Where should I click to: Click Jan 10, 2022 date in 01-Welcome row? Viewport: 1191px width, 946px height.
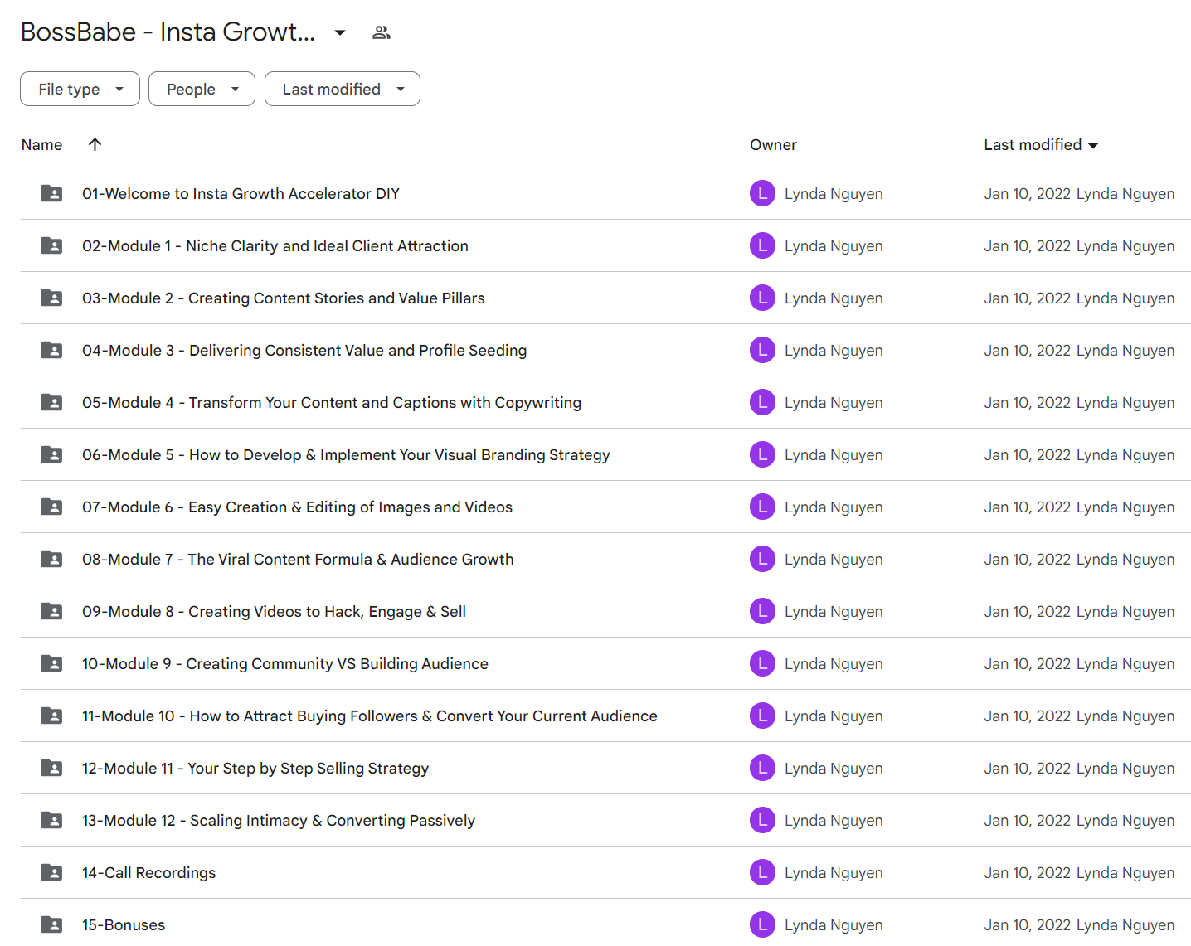click(1027, 193)
